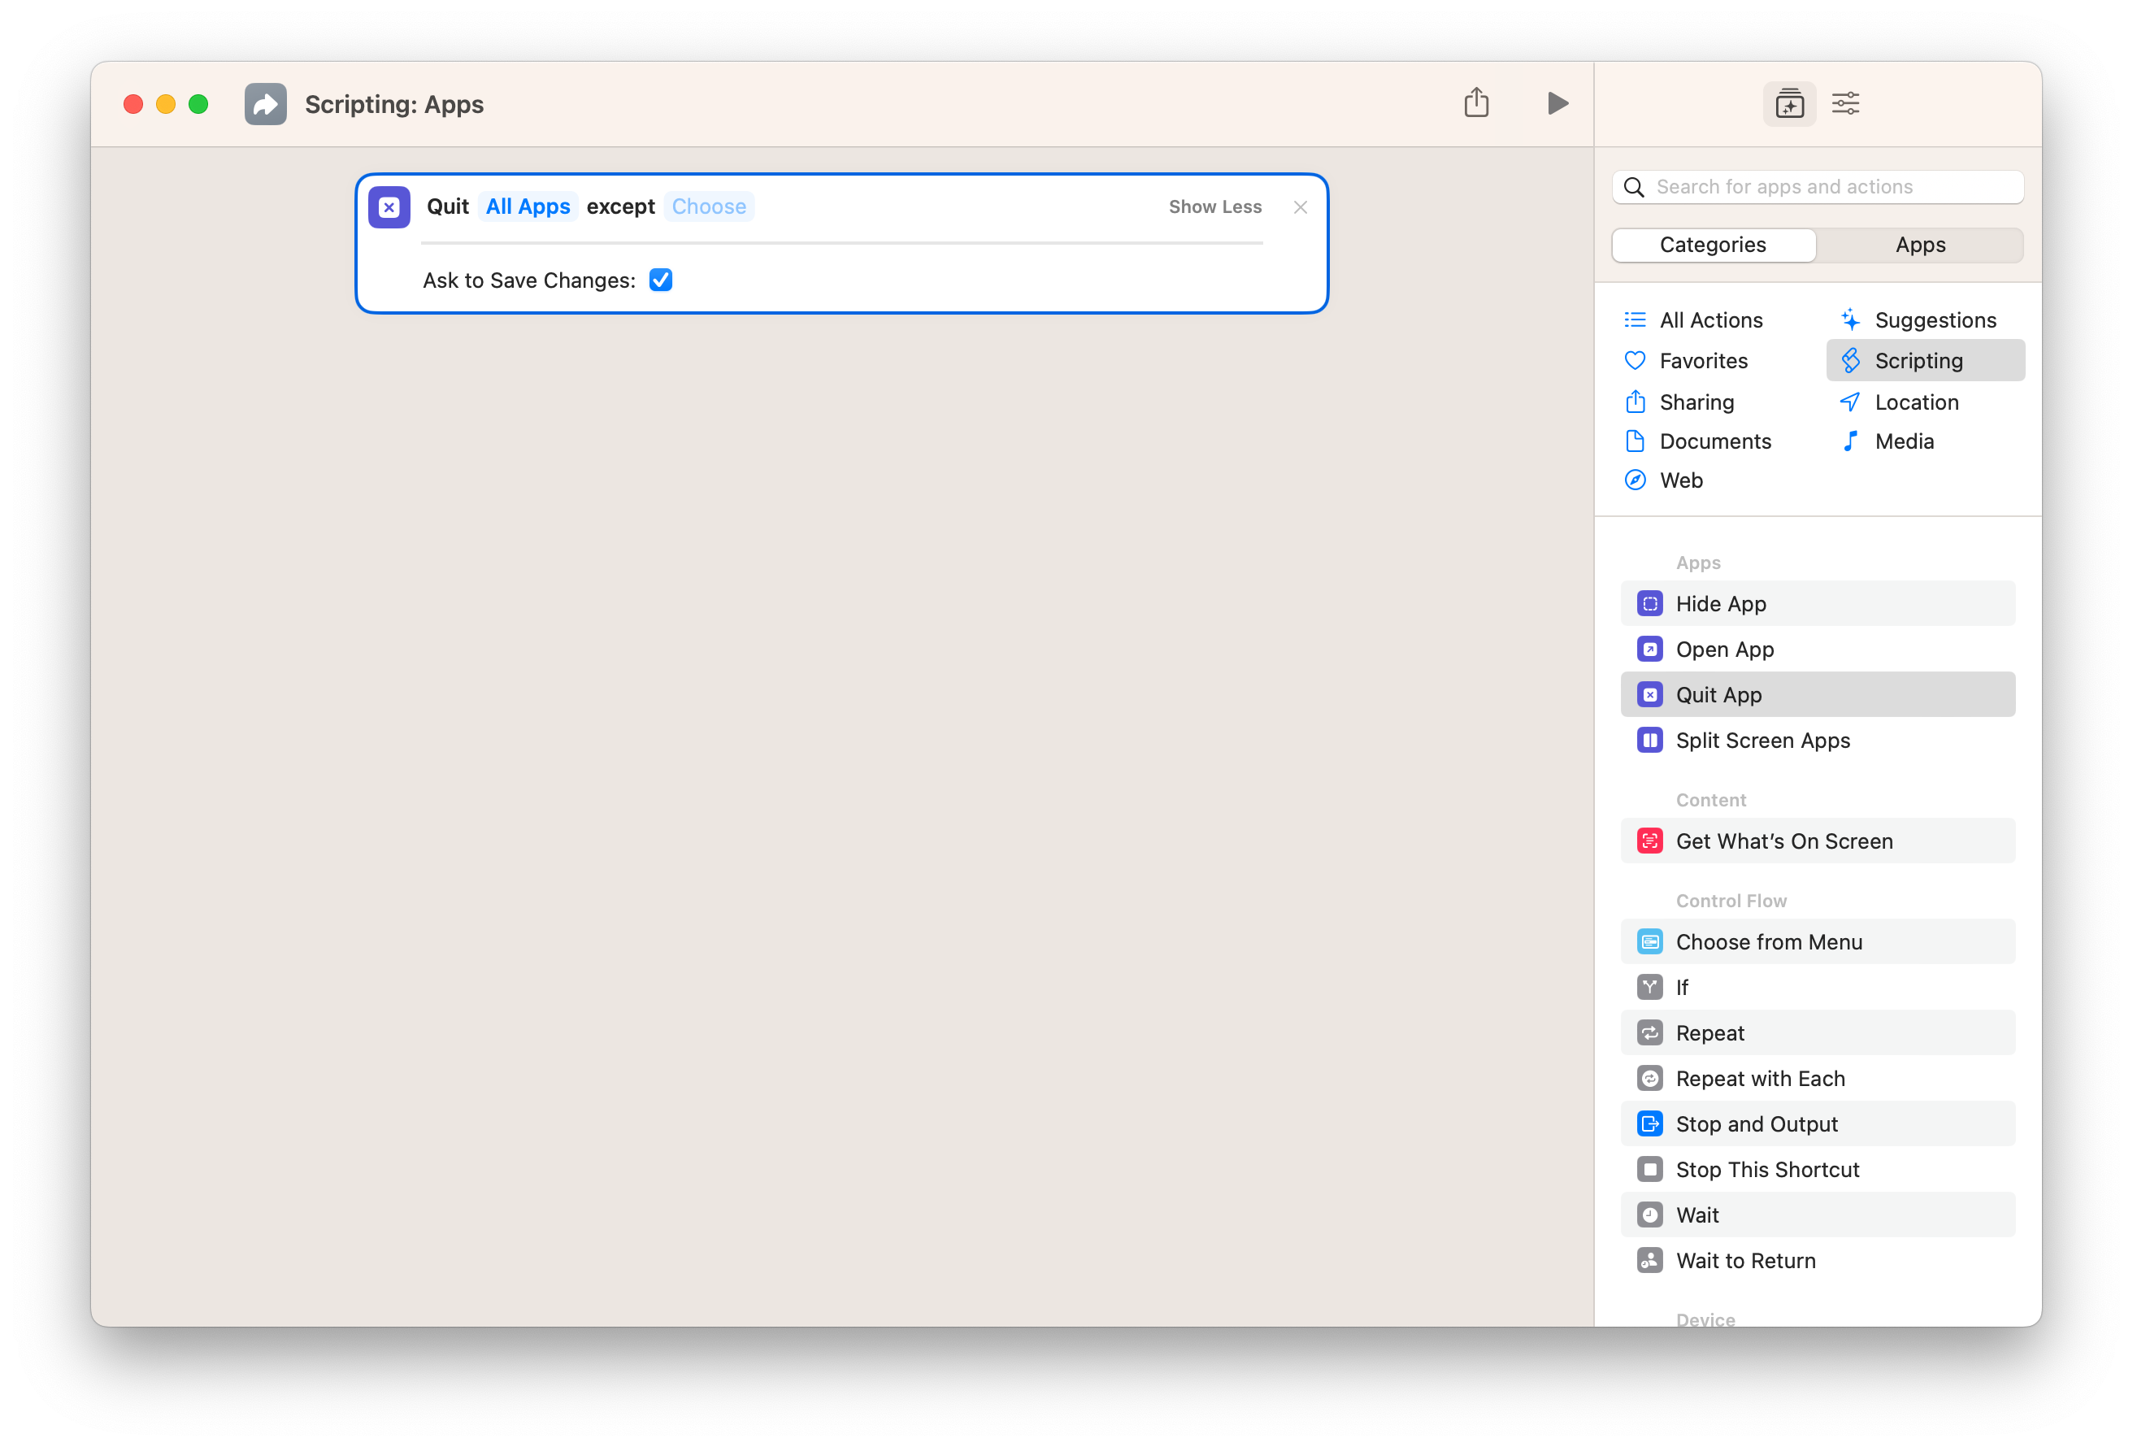This screenshot has height=1447, width=2133.
Task: Toggle Ask to Save Changes checkbox
Action: click(x=658, y=280)
